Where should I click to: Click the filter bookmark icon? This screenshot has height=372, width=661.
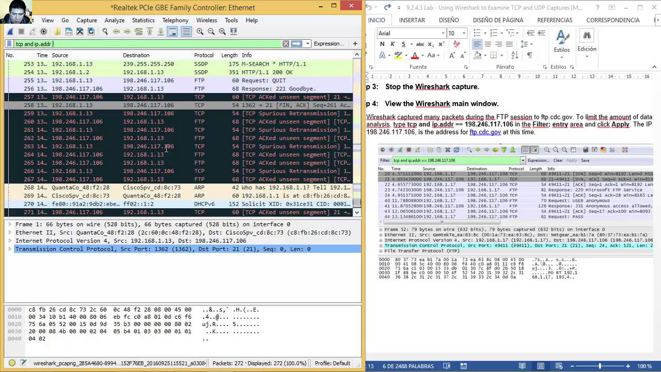pyautogui.click(x=9, y=44)
